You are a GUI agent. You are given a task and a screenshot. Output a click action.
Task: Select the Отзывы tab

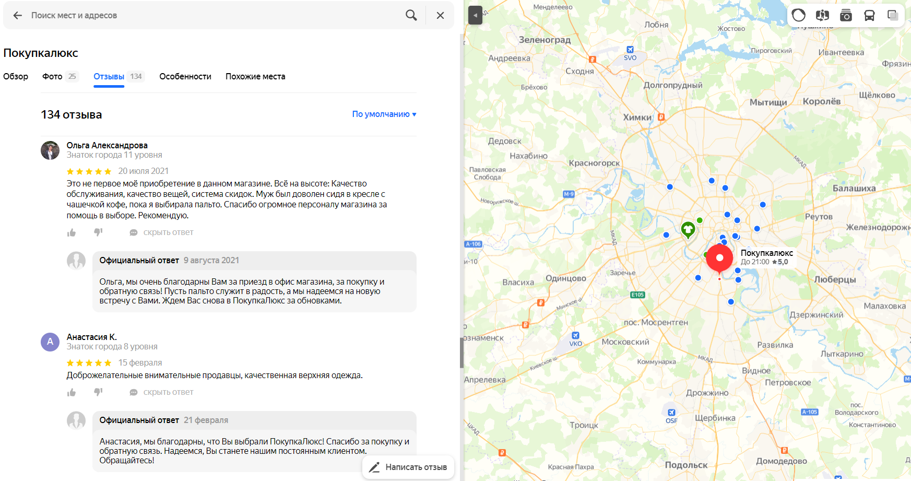pos(119,77)
